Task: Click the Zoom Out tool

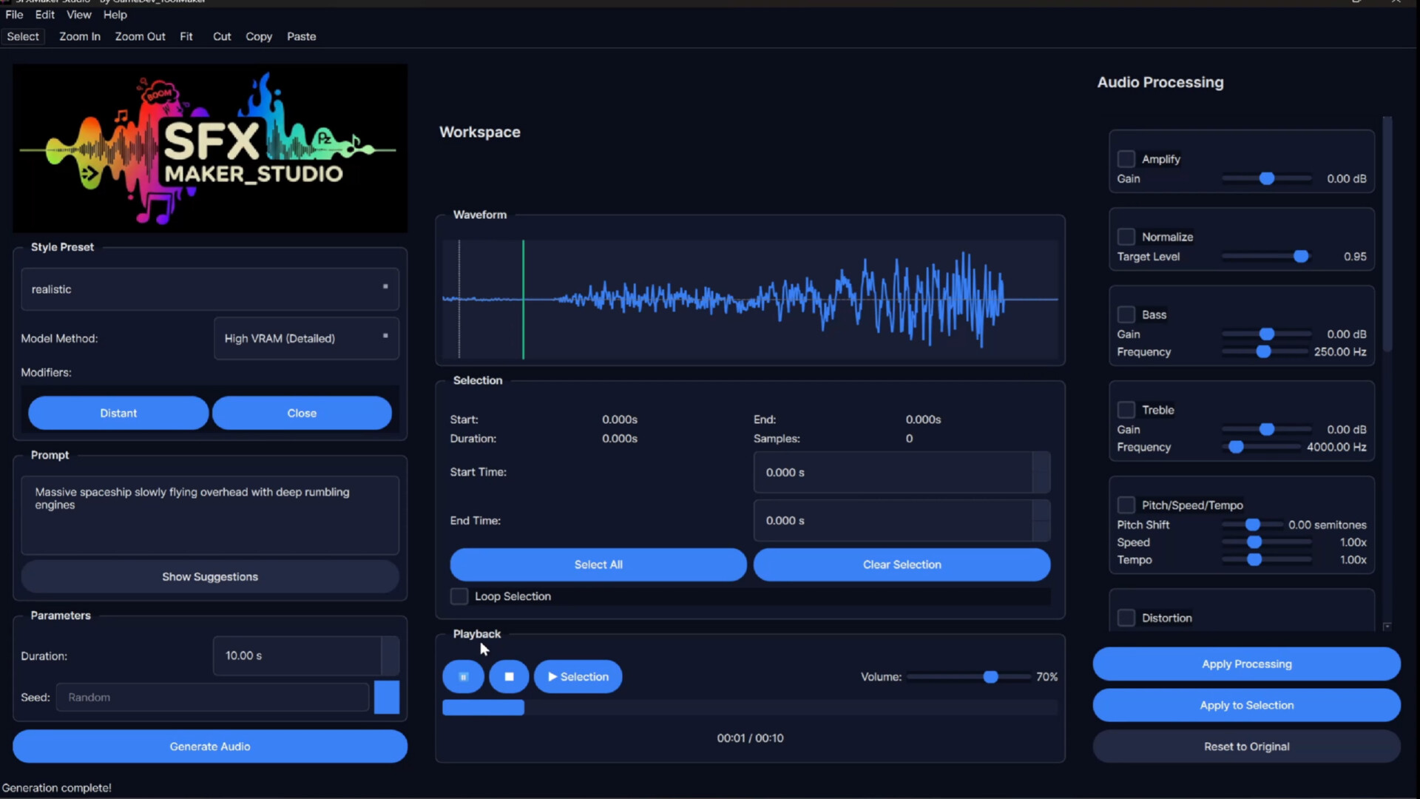Action: click(x=140, y=36)
